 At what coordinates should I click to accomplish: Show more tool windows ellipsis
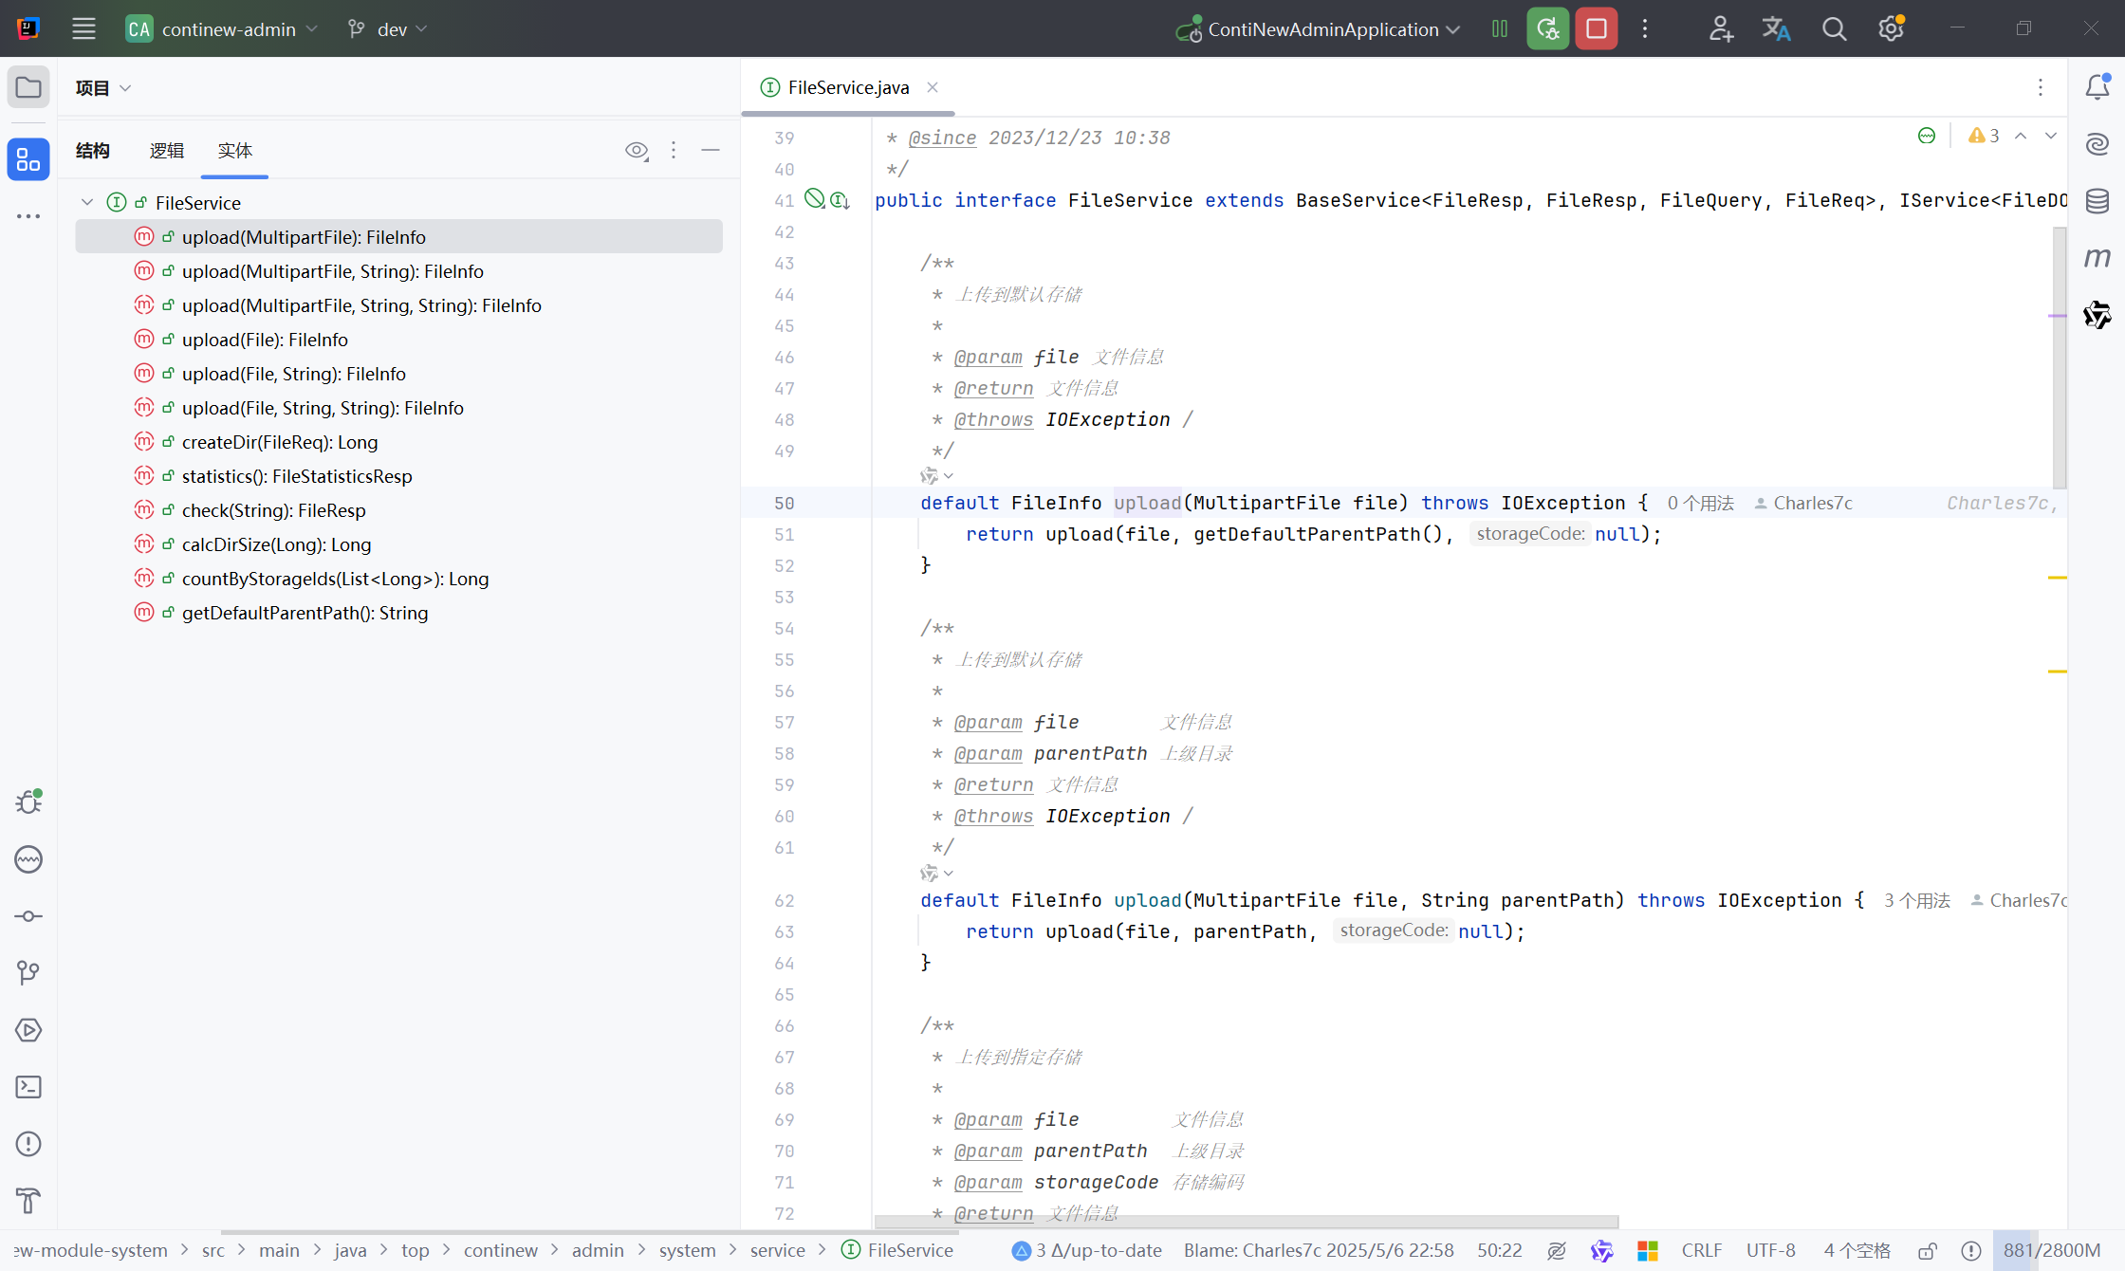28,216
